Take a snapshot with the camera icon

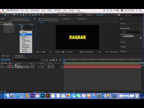click(x=63, y=52)
